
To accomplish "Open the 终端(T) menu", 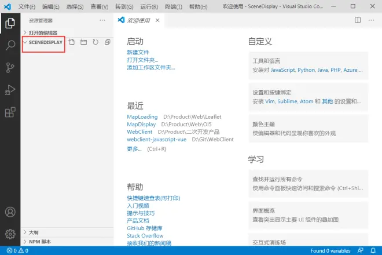I will pos(174,6).
